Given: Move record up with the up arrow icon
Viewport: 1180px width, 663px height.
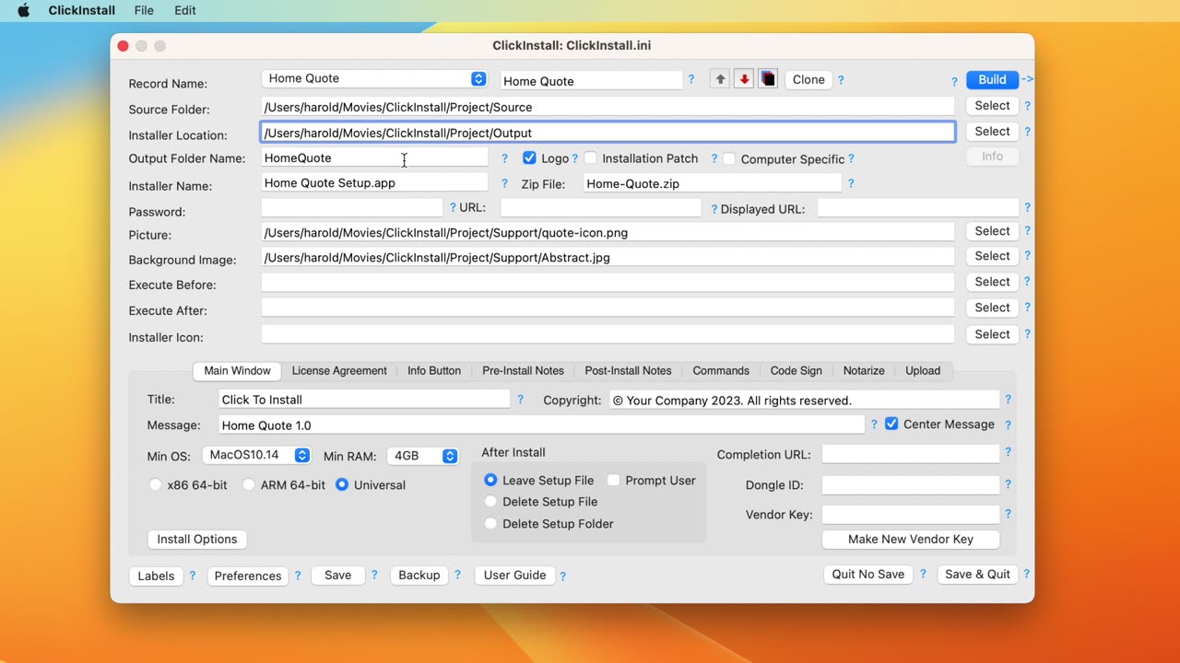Looking at the screenshot, I should [x=720, y=79].
